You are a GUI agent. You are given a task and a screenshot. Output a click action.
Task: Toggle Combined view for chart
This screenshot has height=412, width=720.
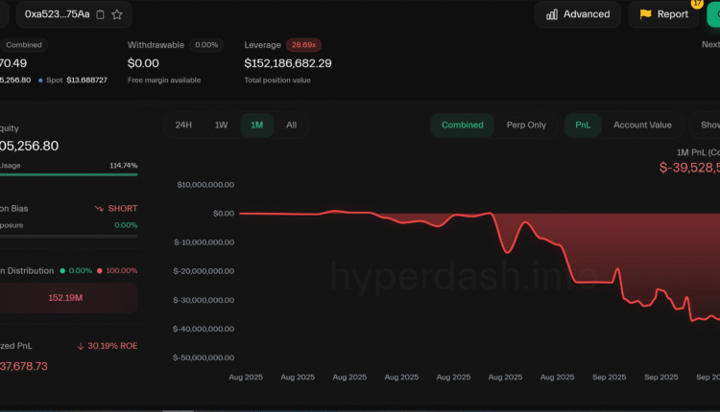tap(462, 125)
